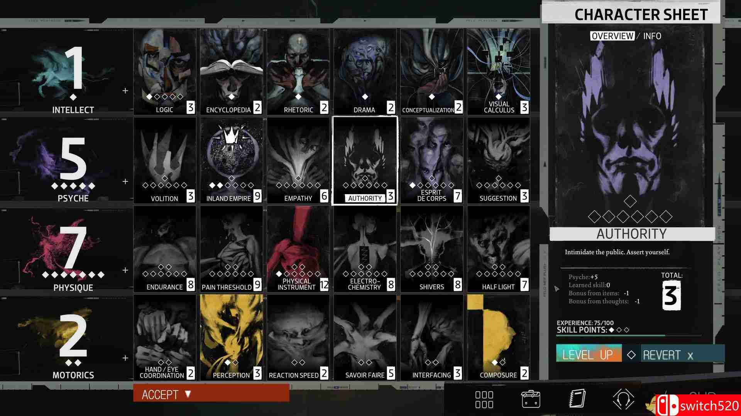Select the Visual Calculus skill card
This screenshot has height=416, width=741.
pos(498,72)
